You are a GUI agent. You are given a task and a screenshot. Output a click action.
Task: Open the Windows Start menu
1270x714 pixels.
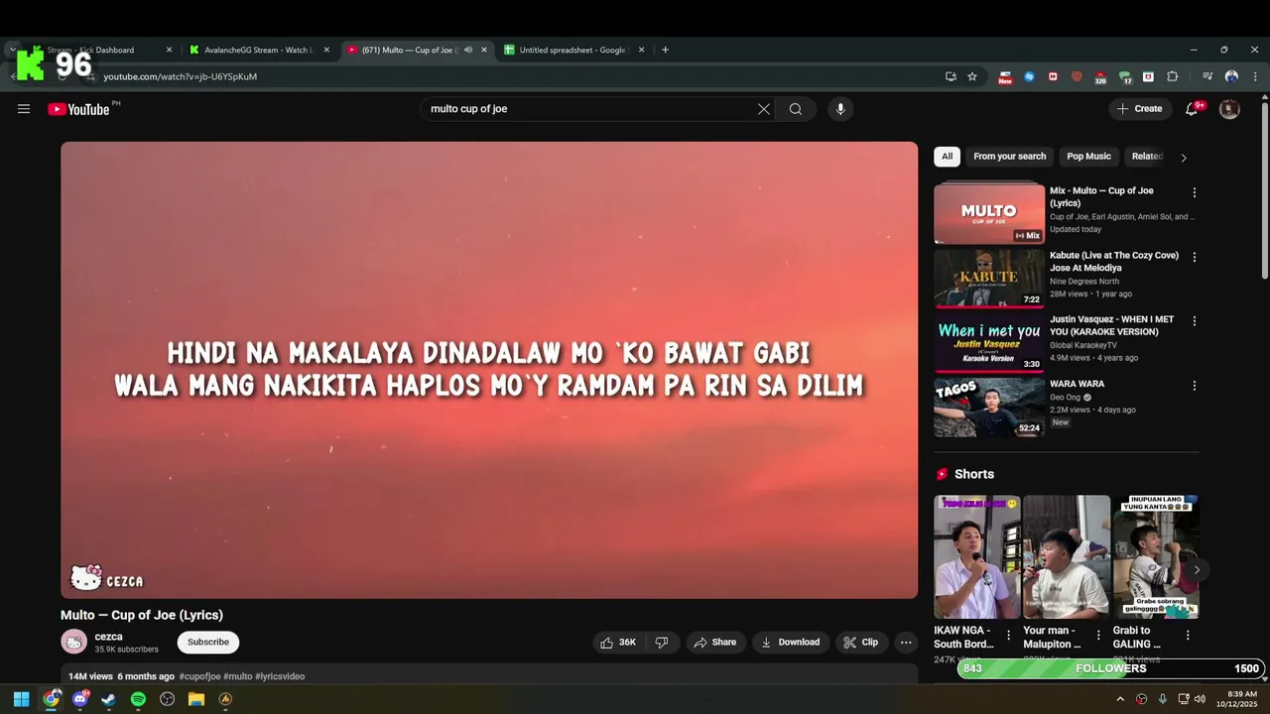pyautogui.click(x=22, y=699)
